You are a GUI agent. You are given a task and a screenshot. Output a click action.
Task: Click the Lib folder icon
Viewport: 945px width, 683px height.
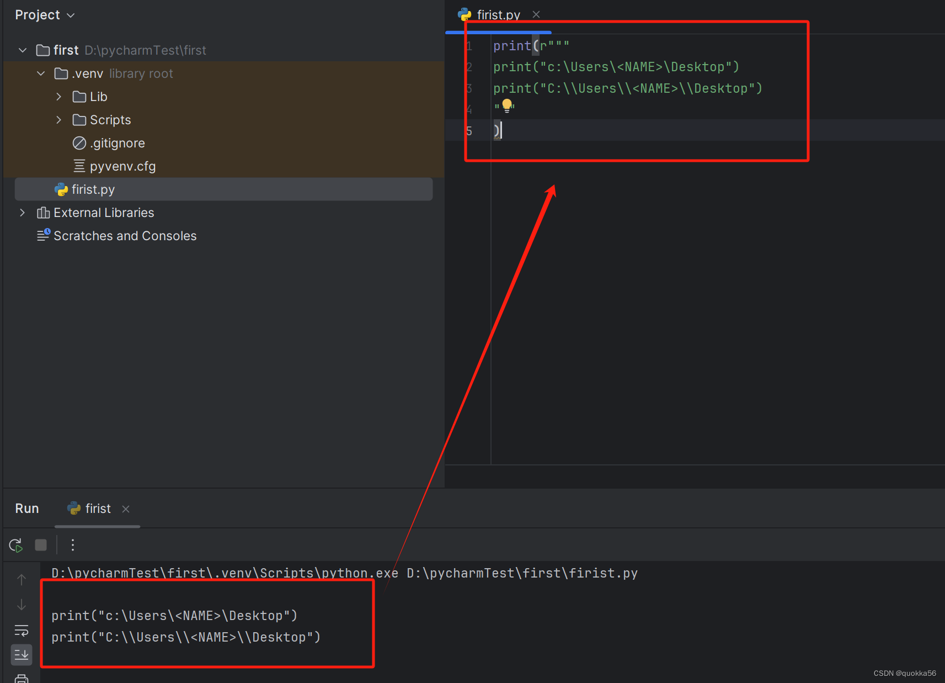coord(79,97)
